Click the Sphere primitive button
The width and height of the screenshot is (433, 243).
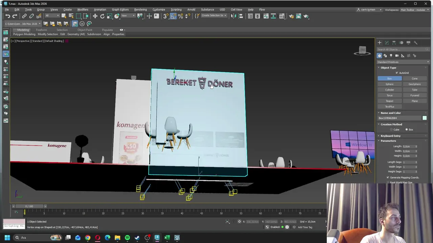pos(390,84)
